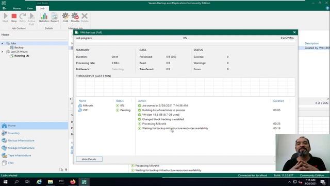Stop the running job via ribbon
The image size is (330, 186).
[14, 17]
